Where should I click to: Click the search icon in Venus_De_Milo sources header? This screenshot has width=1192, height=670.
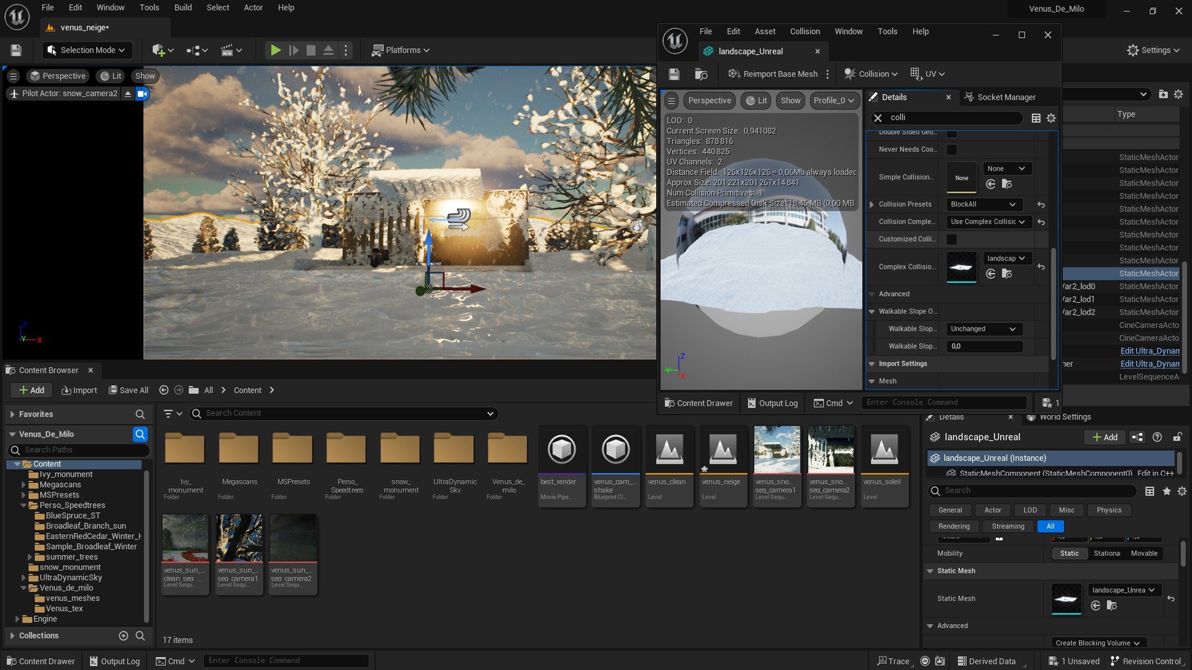pos(140,434)
